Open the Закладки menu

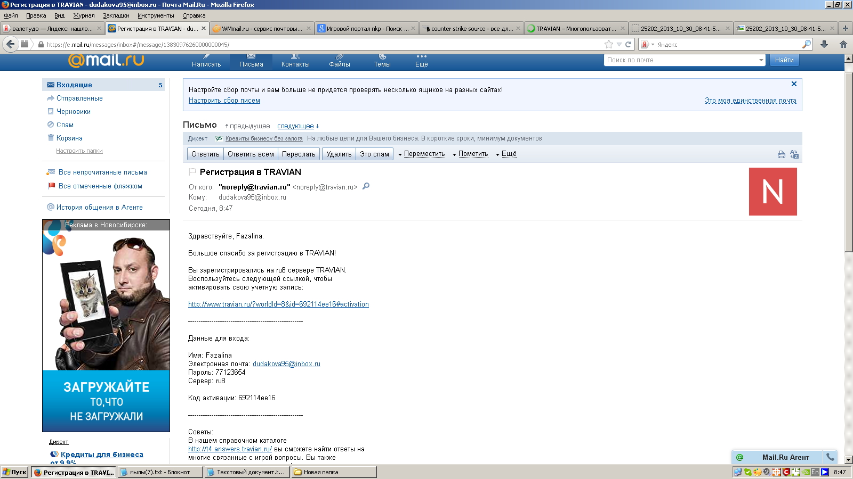pos(116,15)
